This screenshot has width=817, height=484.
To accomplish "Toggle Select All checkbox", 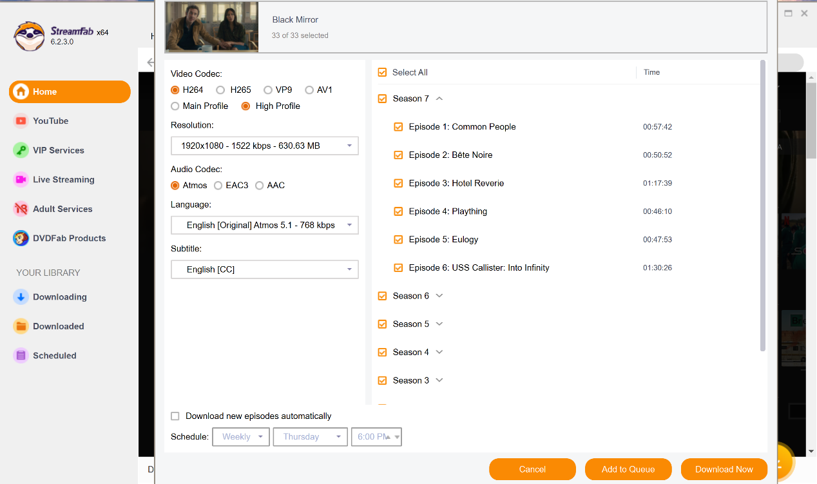I will pos(383,72).
